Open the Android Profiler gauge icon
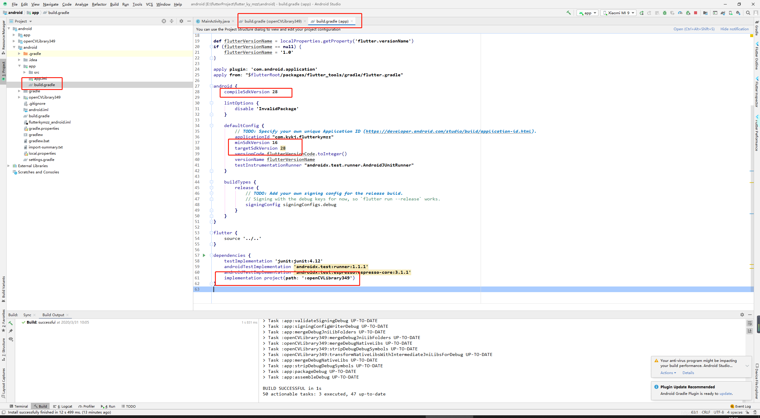This screenshot has height=418, width=760. (x=680, y=13)
